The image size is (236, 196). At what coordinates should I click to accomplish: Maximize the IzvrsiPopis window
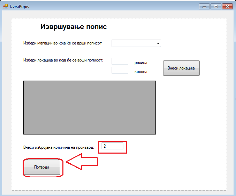(216, 6)
